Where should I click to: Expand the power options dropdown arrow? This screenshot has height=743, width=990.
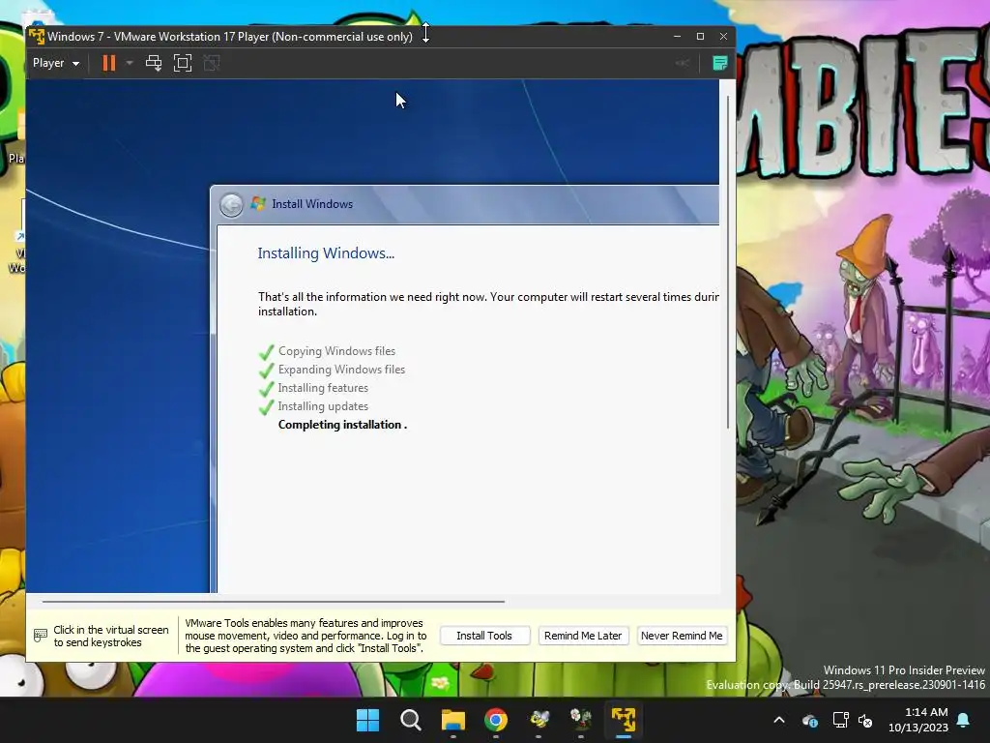click(130, 63)
